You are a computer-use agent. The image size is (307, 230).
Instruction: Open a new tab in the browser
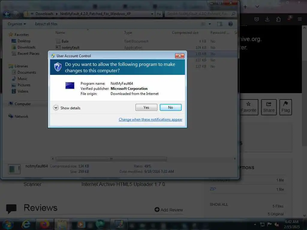(x=245, y=7)
